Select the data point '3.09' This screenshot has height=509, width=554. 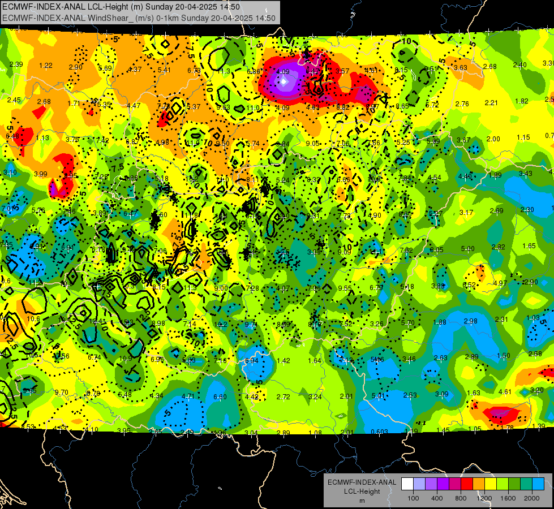tap(441, 394)
